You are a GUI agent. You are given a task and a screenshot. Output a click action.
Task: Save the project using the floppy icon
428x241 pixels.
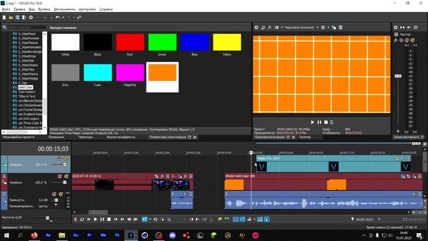(17, 17)
